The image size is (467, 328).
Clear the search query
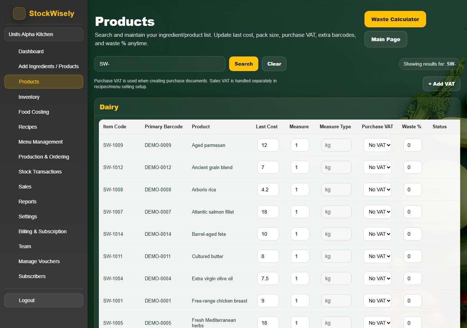(274, 64)
